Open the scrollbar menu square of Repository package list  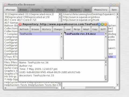tap(61, 34)
